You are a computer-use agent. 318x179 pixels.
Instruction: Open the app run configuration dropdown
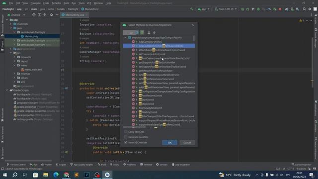203,9
